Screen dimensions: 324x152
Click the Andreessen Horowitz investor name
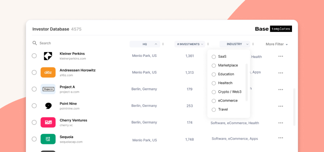(x=77, y=70)
